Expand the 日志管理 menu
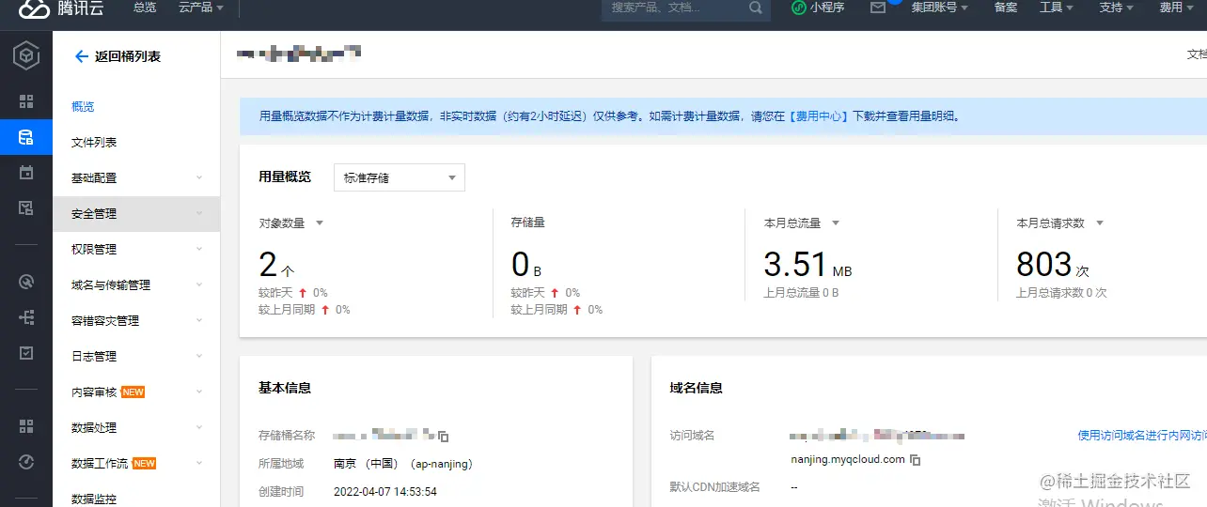 coord(136,356)
